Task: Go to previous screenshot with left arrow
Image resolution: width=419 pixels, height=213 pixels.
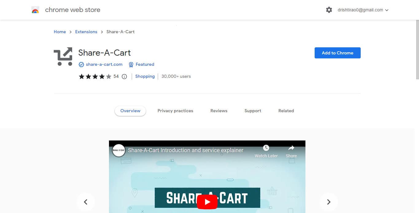Action: click(x=86, y=202)
